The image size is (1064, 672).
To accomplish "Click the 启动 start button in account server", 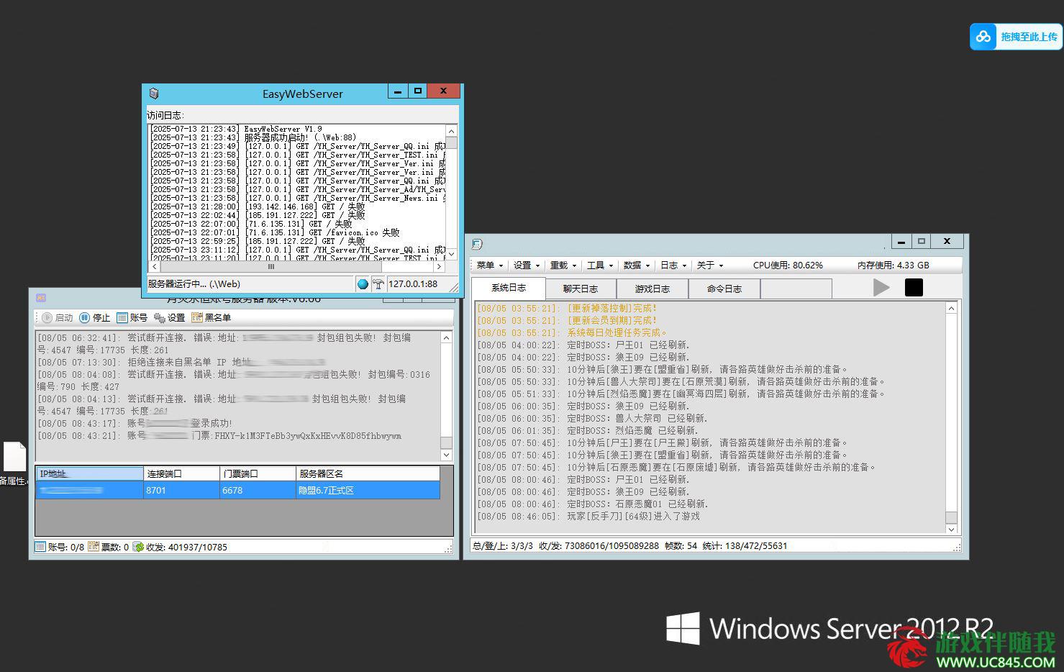I will (58, 317).
